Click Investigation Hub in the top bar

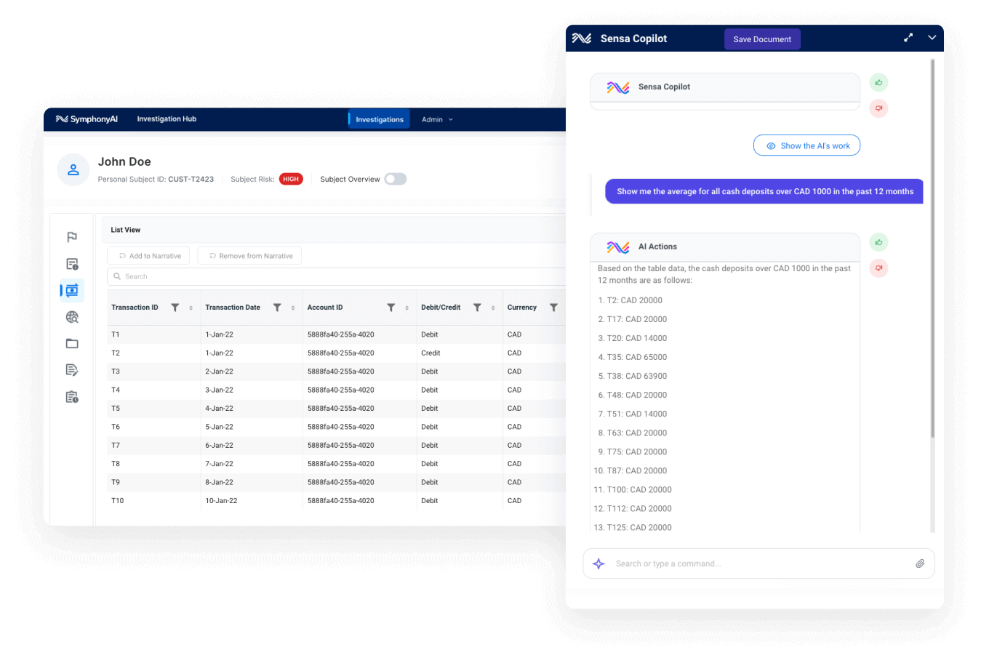click(x=167, y=119)
